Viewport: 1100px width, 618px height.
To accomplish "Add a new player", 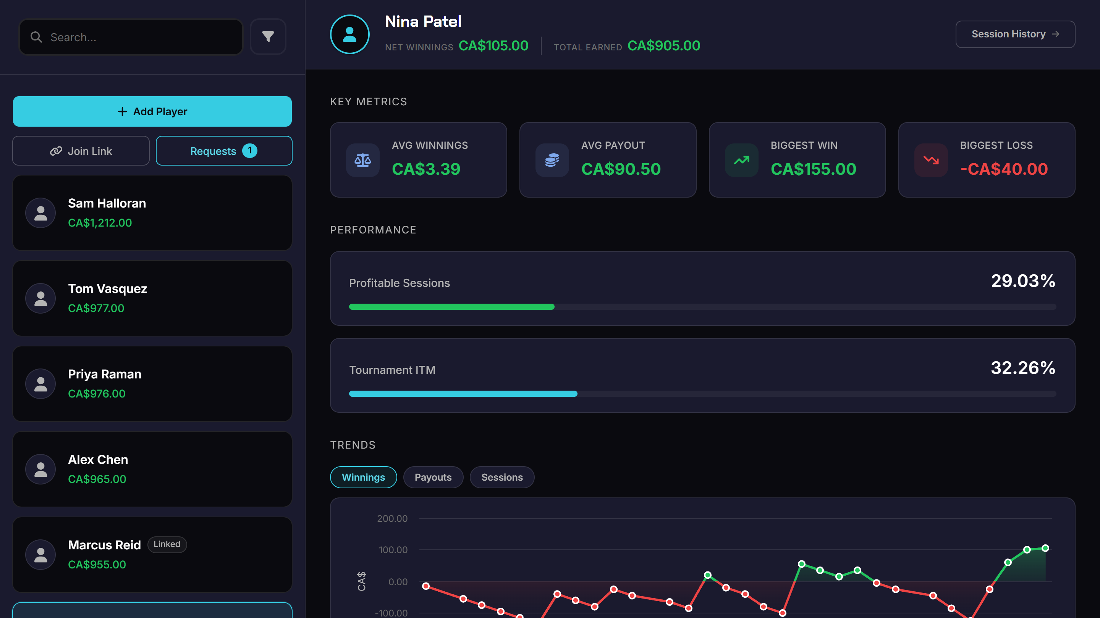I will click(x=152, y=111).
